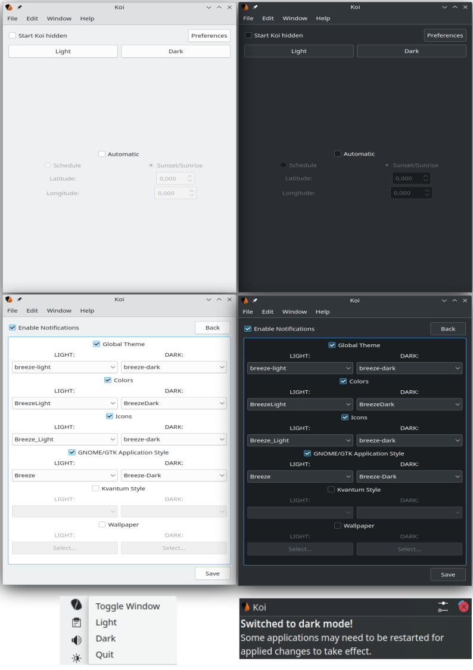This screenshot has height=670, width=473.
Task: Click the Koi app icon in top-left light window titlebar
Action: (x=9, y=7)
